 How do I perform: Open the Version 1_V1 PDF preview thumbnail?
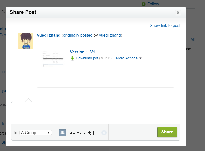click(x=53, y=59)
